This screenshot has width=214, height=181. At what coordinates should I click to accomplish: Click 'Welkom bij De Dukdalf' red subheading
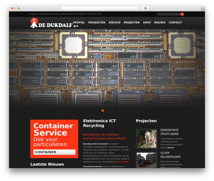point(105,136)
